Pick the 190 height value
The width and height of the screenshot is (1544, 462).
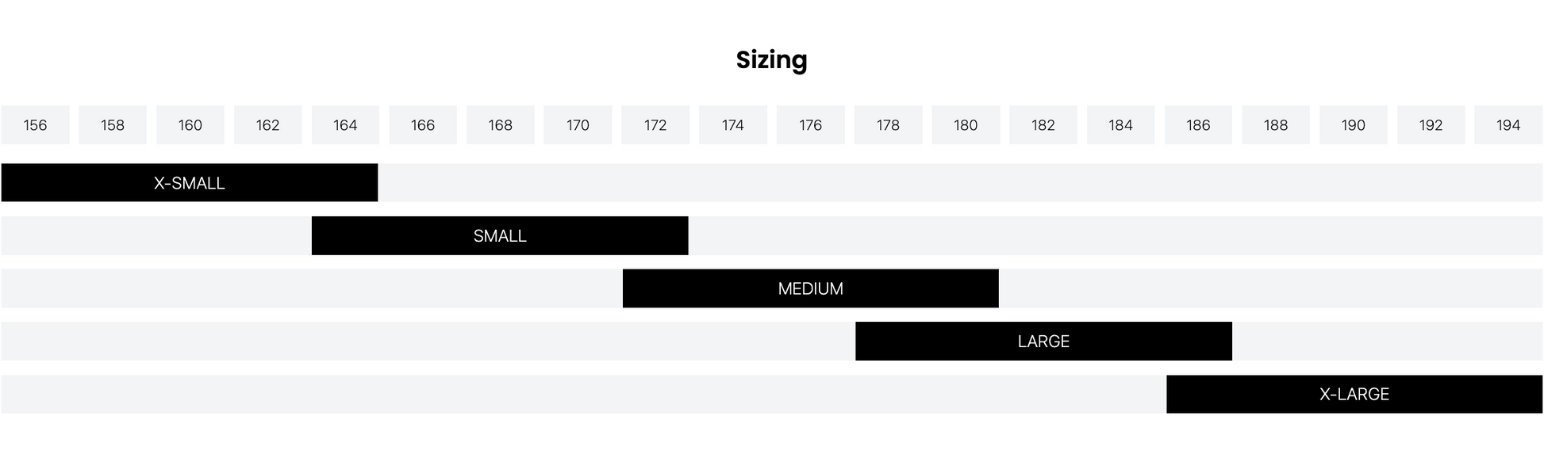[x=1353, y=125]
